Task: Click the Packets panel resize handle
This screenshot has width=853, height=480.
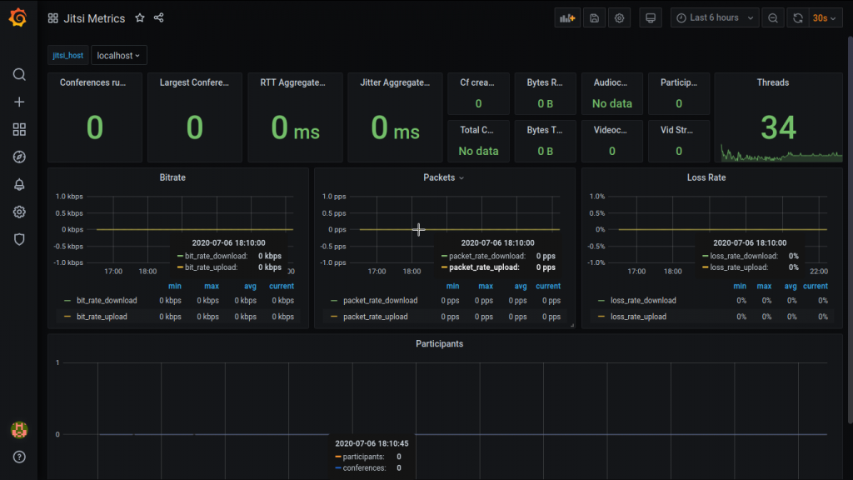Action: coord(572,326)
